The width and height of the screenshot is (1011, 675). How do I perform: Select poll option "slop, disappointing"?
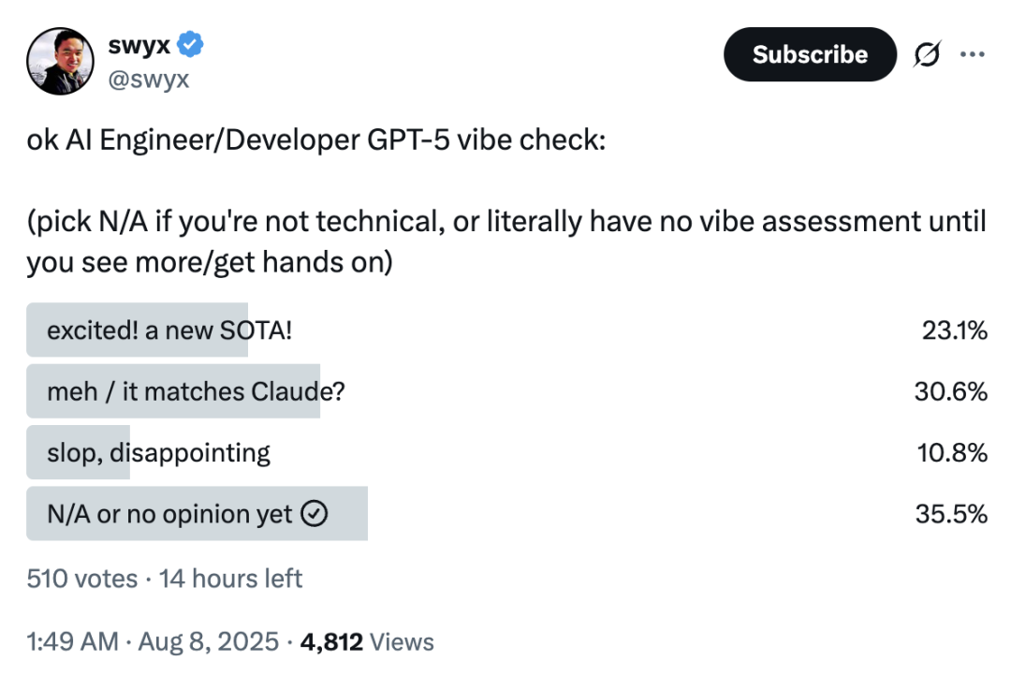[158, 453]
